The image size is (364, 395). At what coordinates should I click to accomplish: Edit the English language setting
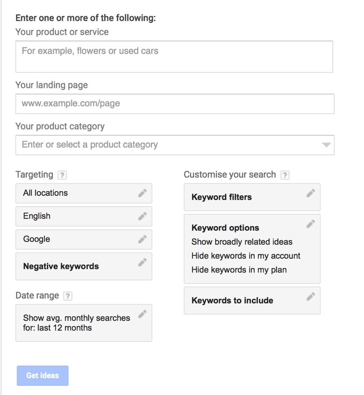click(x=142, y=216)
